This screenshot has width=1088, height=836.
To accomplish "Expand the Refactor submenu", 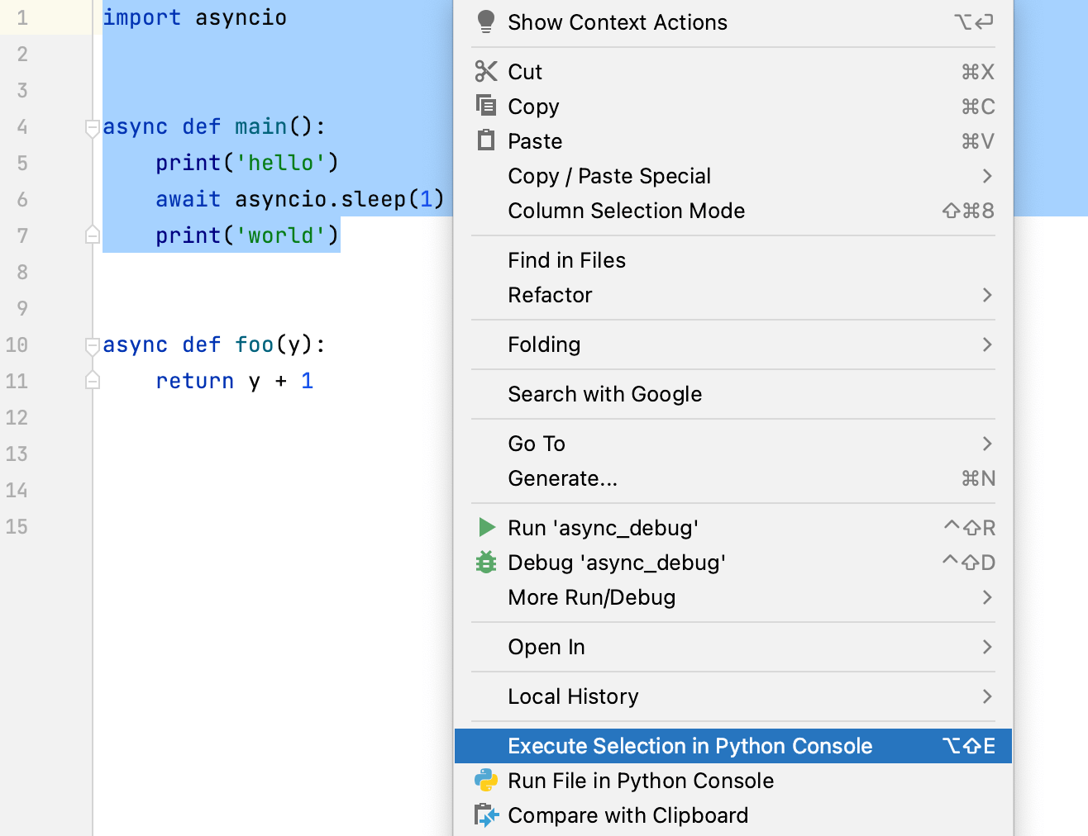I will pyautogui.click(x=550, y=295).
